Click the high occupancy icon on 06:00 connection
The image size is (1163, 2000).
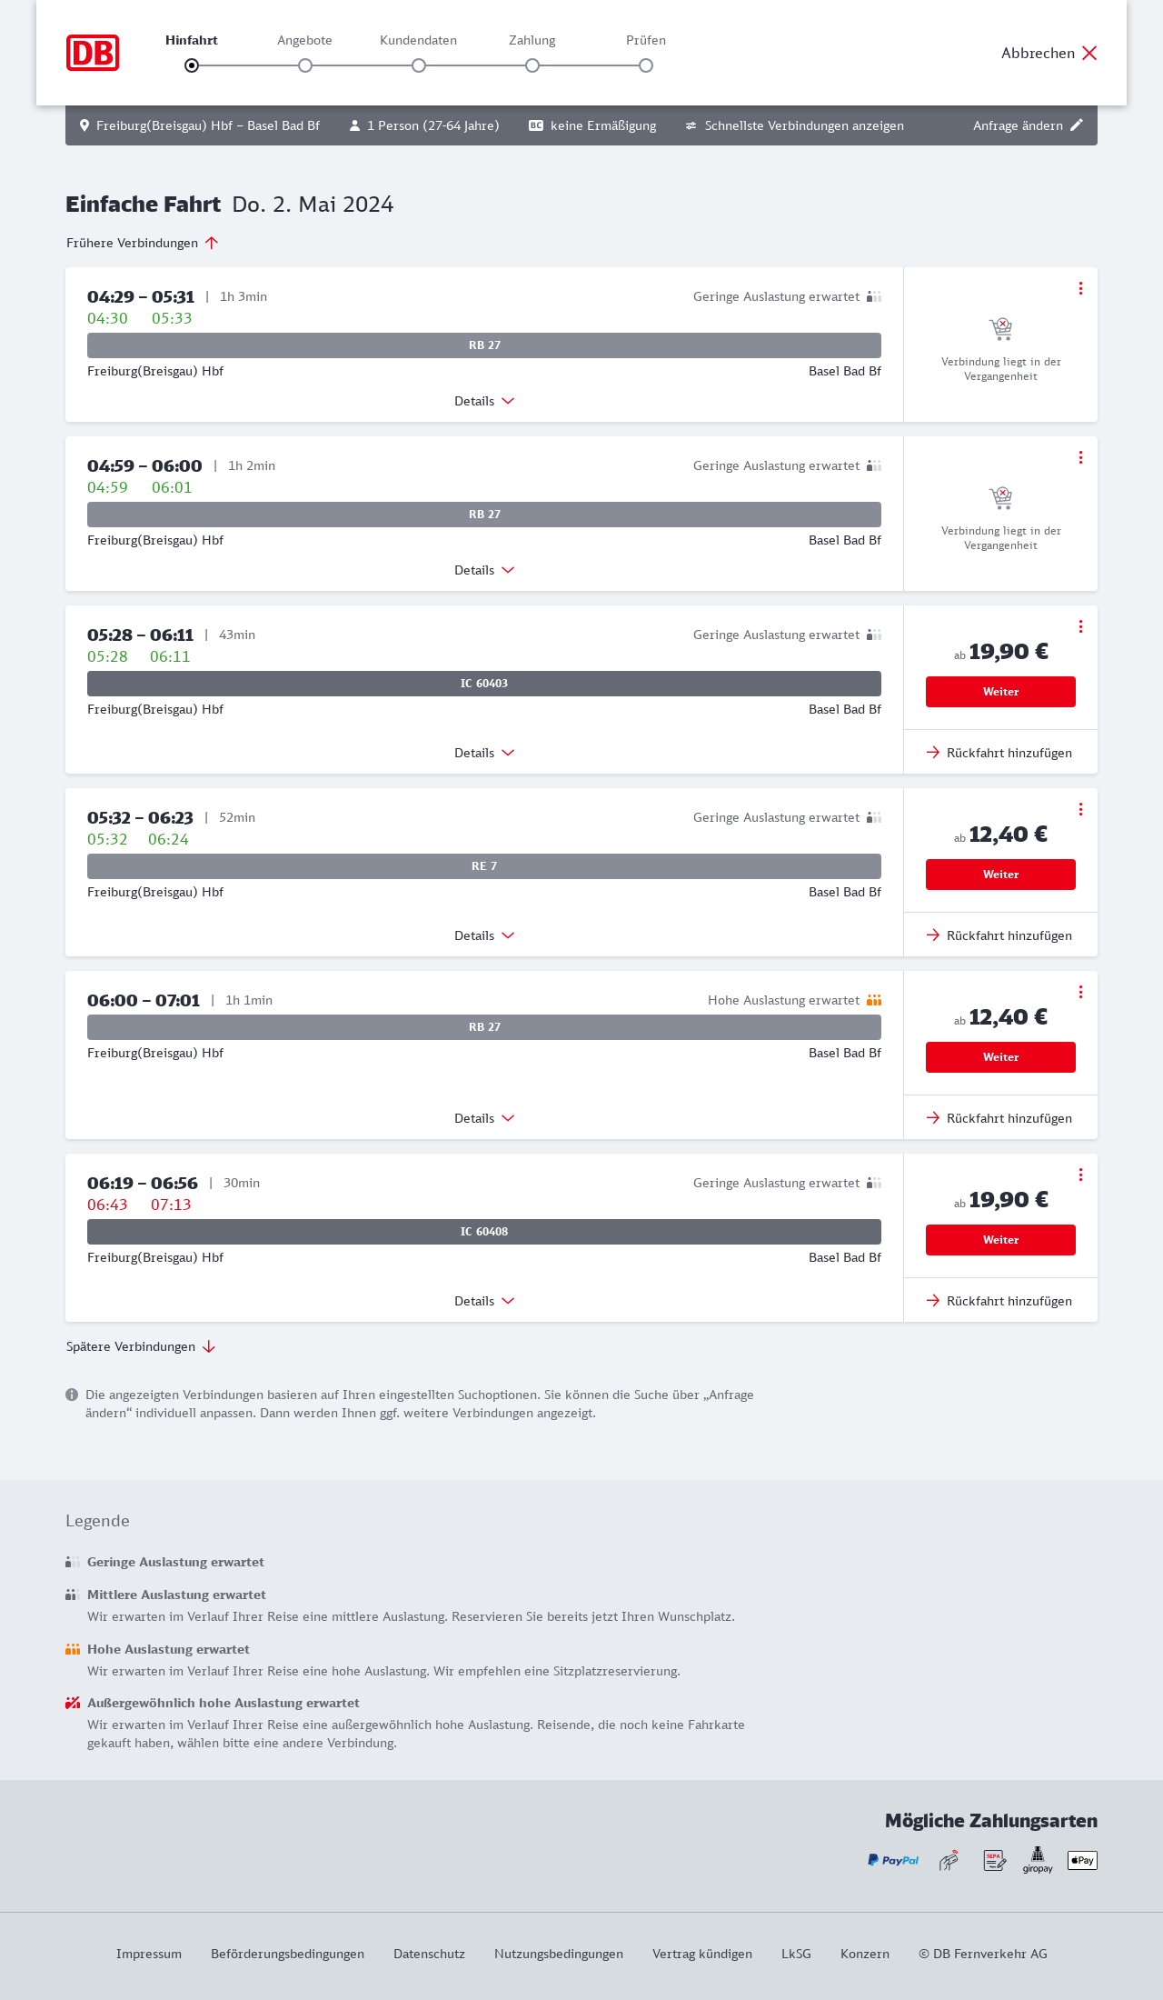pos(874,1000)
